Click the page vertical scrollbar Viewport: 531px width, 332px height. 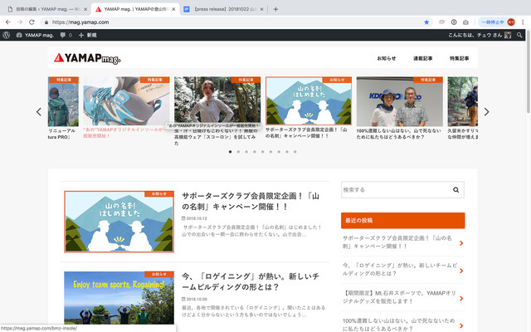tap(529, 71)
